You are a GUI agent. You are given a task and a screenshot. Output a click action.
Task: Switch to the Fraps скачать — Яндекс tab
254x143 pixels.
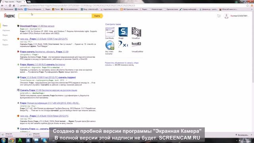13,2
